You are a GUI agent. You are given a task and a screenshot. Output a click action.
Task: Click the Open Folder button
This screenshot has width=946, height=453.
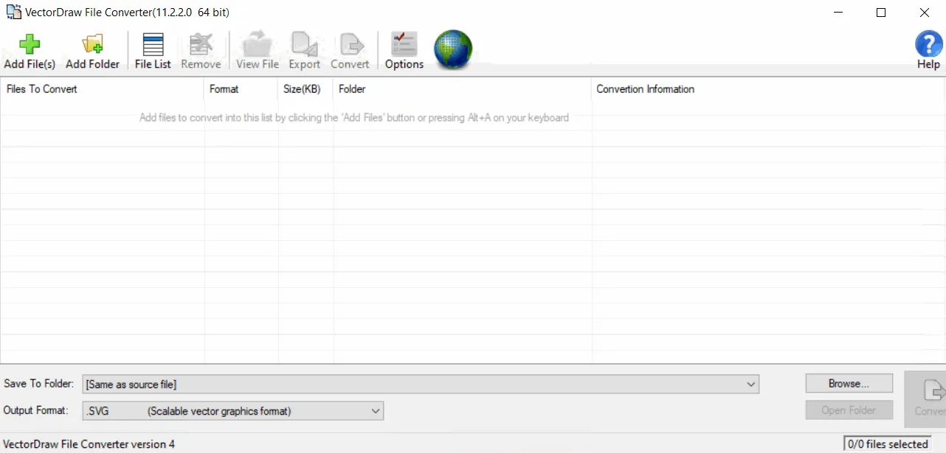click(849, 410)
